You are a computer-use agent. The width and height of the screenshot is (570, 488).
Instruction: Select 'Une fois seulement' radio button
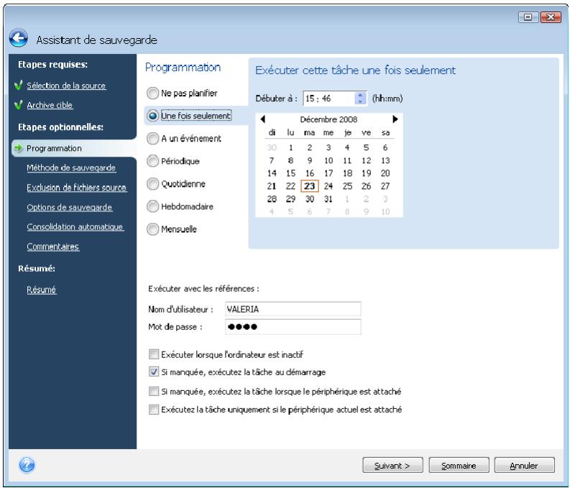point(152,116)
